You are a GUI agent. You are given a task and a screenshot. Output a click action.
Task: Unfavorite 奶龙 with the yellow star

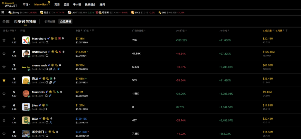pyautogui.click(x=4, y=80)
